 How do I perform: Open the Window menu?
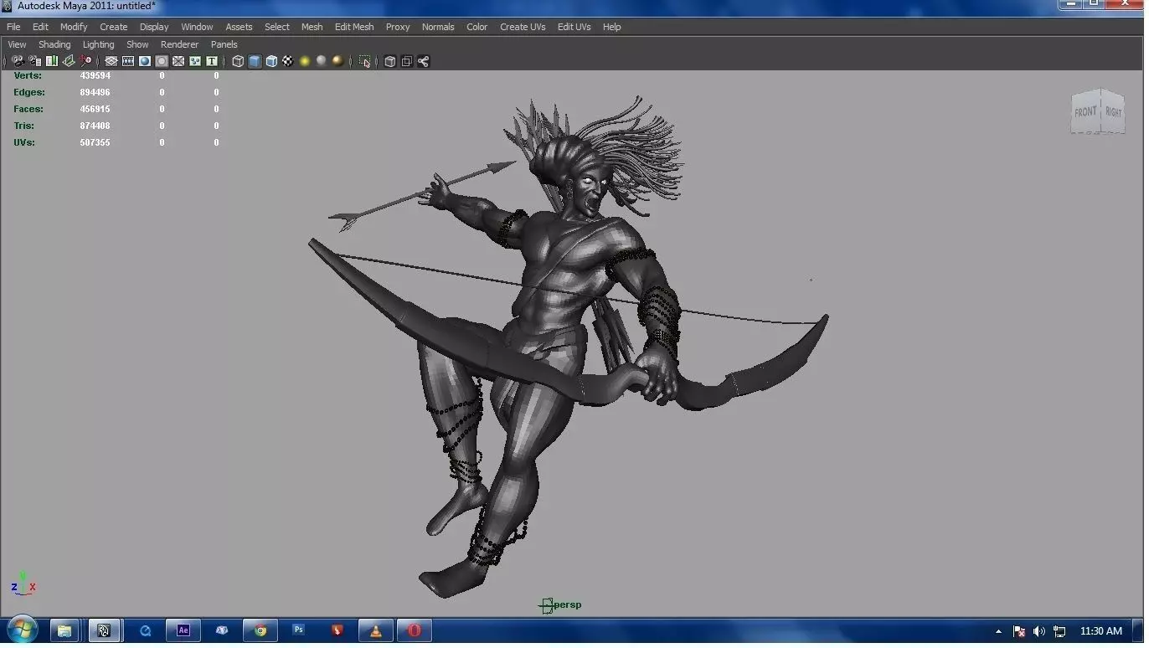(197, 27)
